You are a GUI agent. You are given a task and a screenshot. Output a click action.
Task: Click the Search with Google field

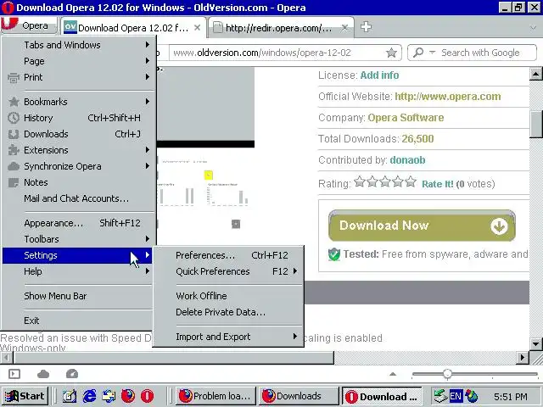pyautogui.click(x=479, y=53)
